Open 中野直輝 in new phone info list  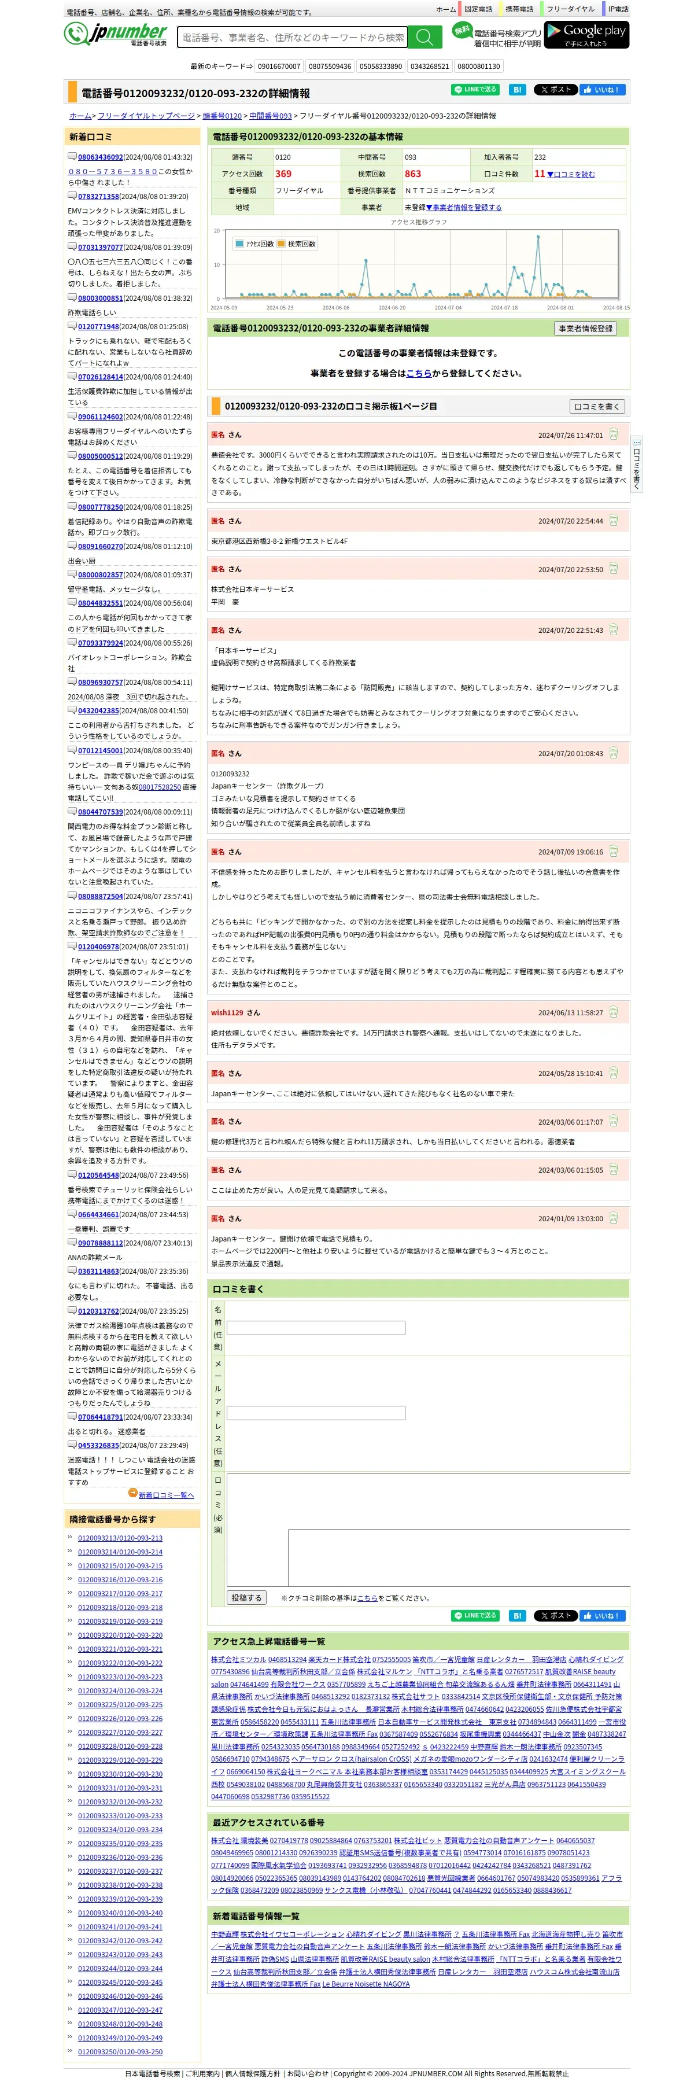click(x=225, y=1935)
